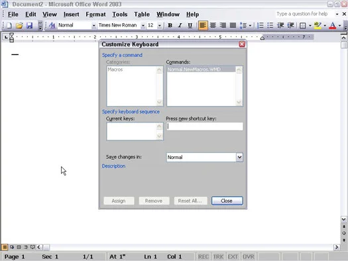Open the Highlight color dropdown arrow
This screenshot has width=348, height=261.
point(325,26)
